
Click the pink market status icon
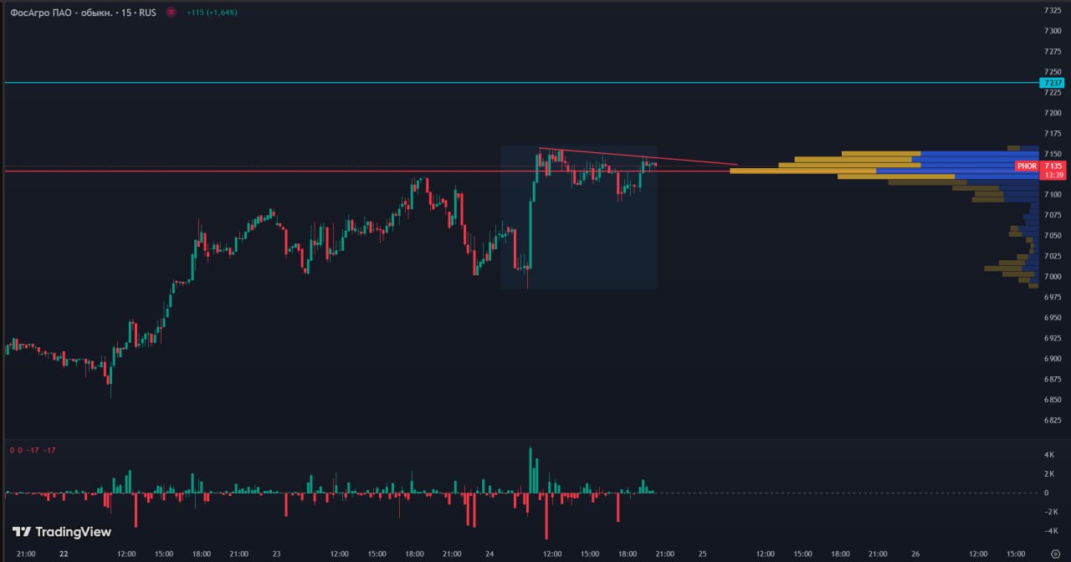171,13
